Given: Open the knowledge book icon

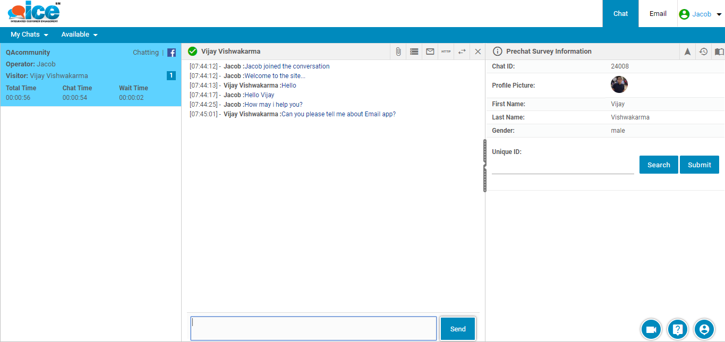Looking at the screenshot, I should pyautogui.click(x=719, y=52).
